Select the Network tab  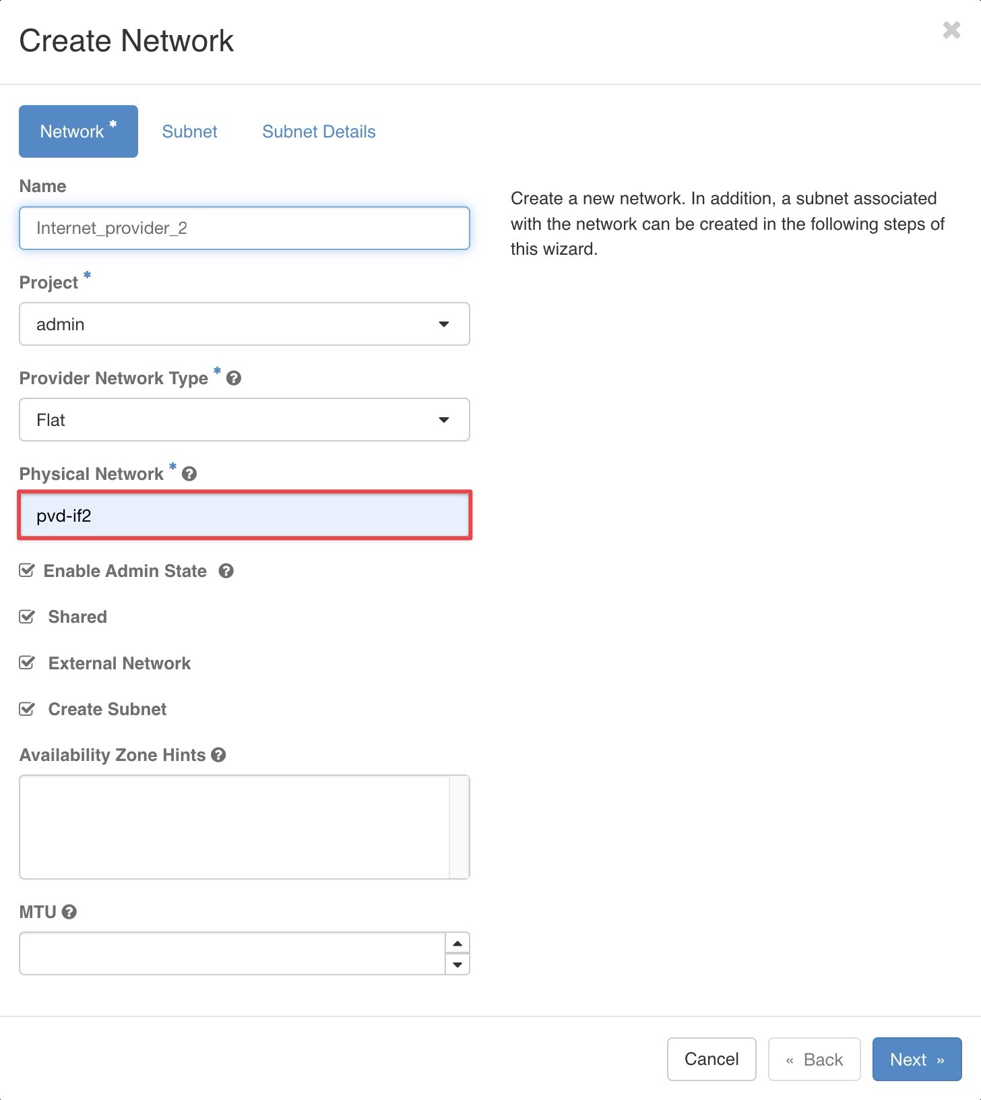pyautogui.click(x=78, y=131)
